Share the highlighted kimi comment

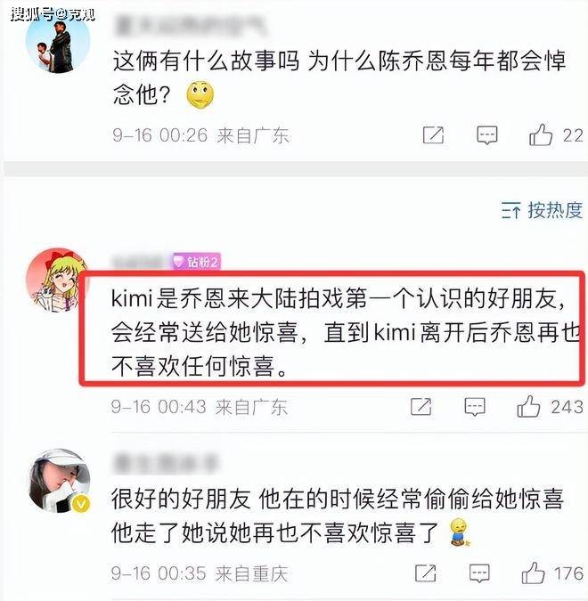coord(421,407)
